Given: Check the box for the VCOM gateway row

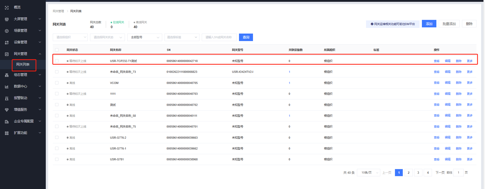Looking at the screenshot, I should tap(57, 83).
